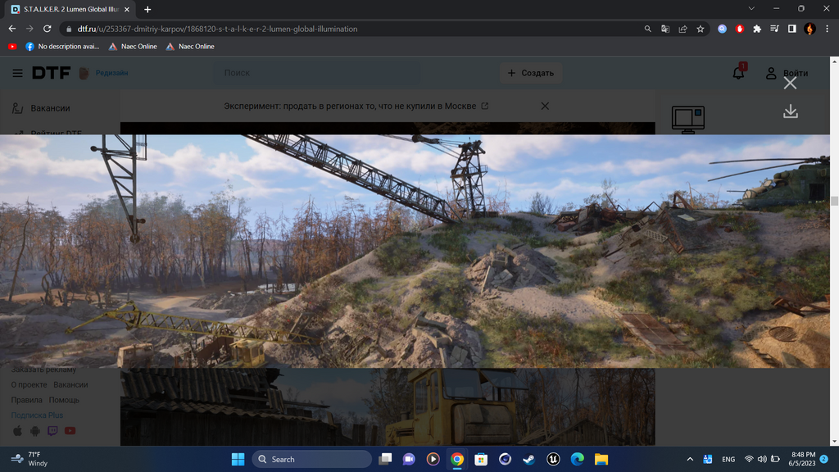Switch the ENG input language
Image resolution: width=839 pixels, height=472 pixels.
(728, 459)
